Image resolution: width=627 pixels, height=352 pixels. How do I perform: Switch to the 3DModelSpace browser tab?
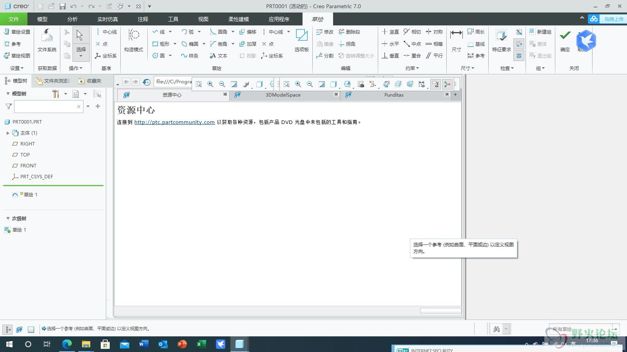[283, 95]
